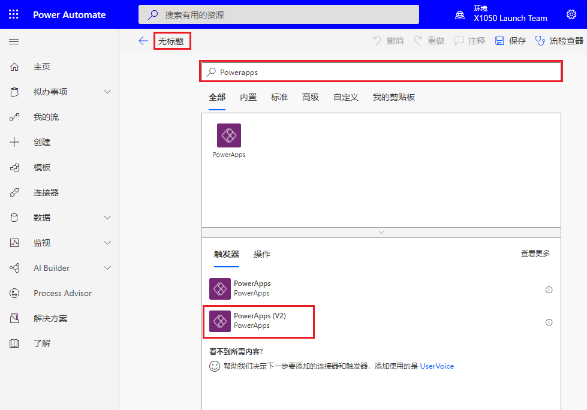The width and height of the screenshot is (587, 410).
Task: Collapse the connector list chevron bar
Action: 381,233
